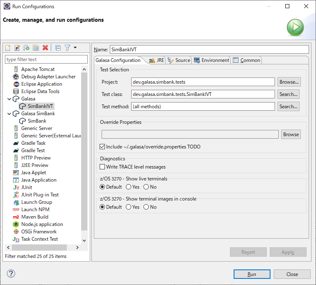Click the tree's vertical scrollbar down arrow

click(84, 241)
